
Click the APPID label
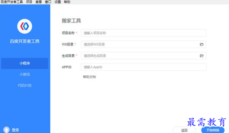pyautogui.click(x=66, y=67)
